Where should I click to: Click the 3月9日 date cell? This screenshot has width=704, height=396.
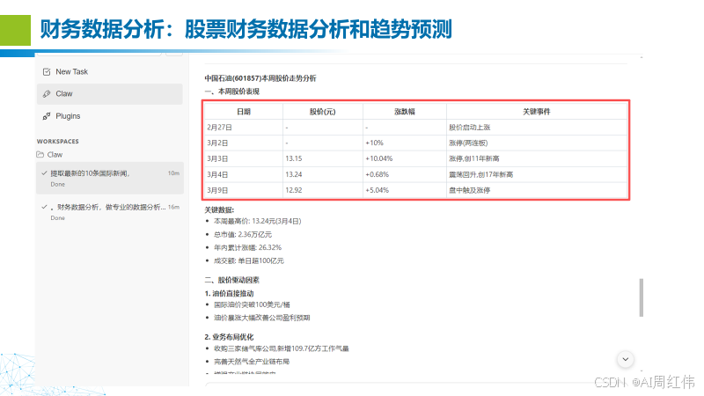pyautogui.click(x=244, y=190)
